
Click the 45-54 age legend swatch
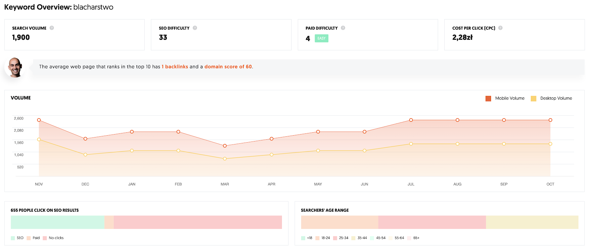tap(372, 238)
